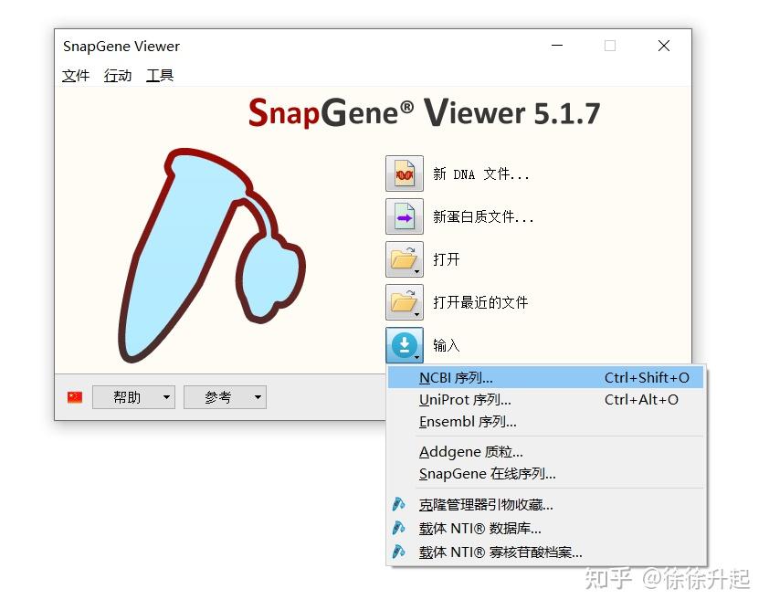This screenshot has height=610, width=769.
Task: Click the 新蛋白质文件 button
Action: coord(481,216)
